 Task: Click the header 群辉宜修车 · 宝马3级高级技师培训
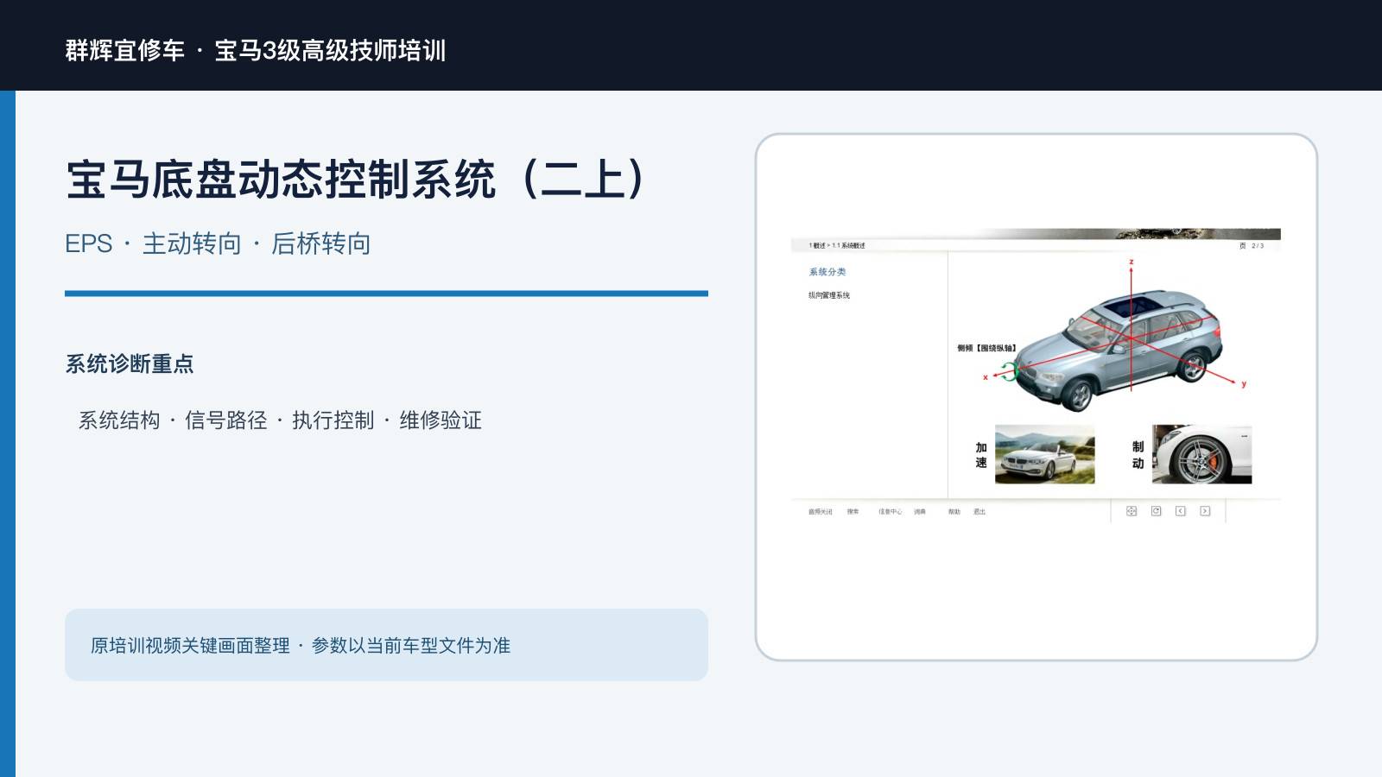pyautogui.click(x=256, y=50)
